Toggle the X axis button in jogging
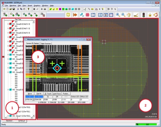The height and width of the screenshot is (127, 161). [x=30, y=97]
